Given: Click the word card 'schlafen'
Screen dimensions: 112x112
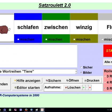Looking at the screenshot, I should 28,27.
